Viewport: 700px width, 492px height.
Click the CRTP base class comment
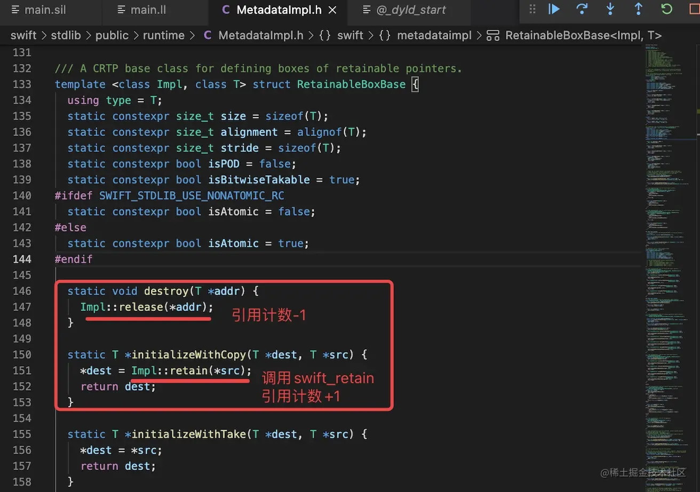pos(258,68)
